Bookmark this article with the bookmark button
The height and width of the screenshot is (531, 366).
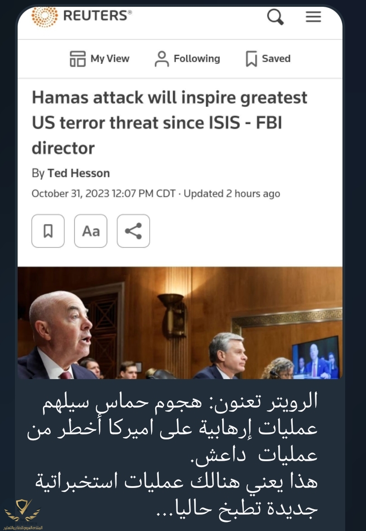tap(48, 231)
